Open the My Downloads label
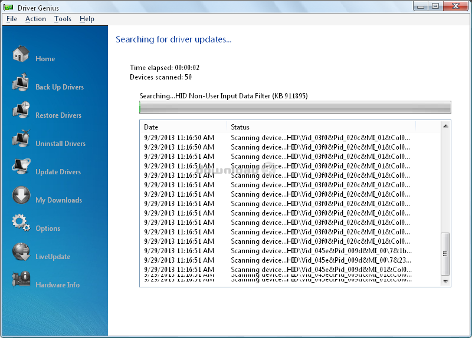Screen dimensions: 472x338 click(x=58, y=200)
